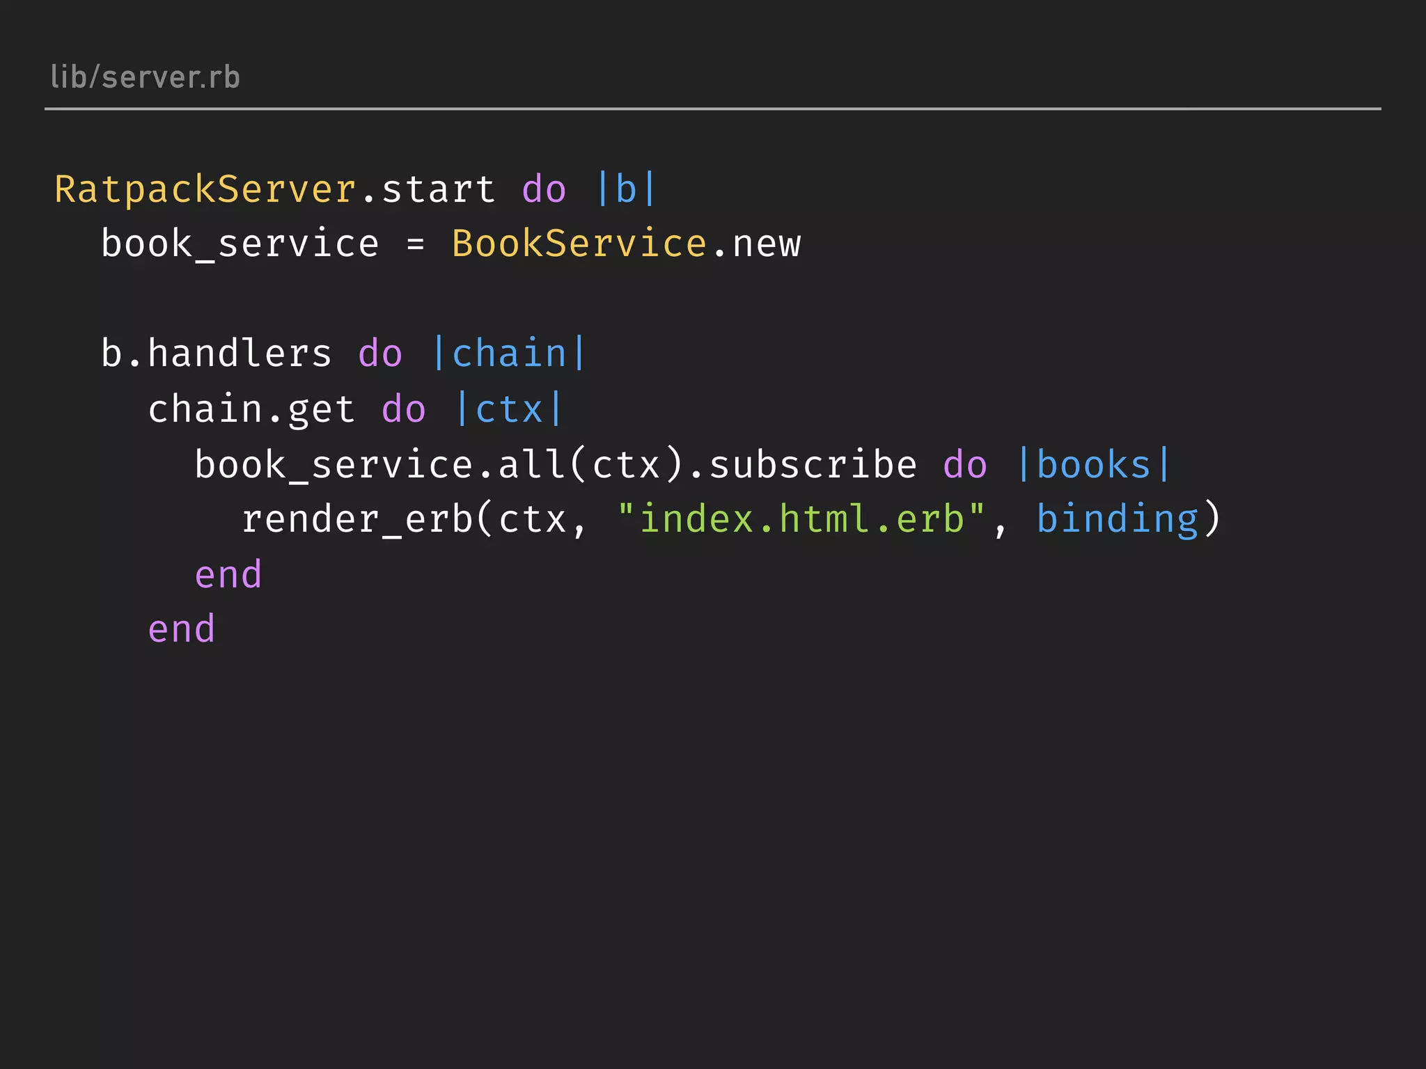
Task: Click the binding keyword
Action: 1118,520
